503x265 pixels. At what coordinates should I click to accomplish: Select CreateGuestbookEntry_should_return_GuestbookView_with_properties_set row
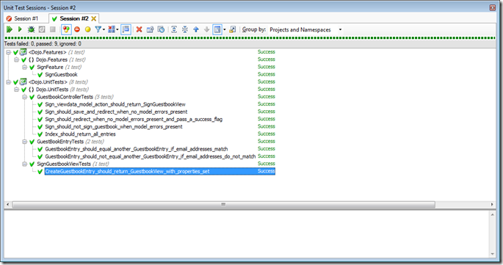(160, 171)
